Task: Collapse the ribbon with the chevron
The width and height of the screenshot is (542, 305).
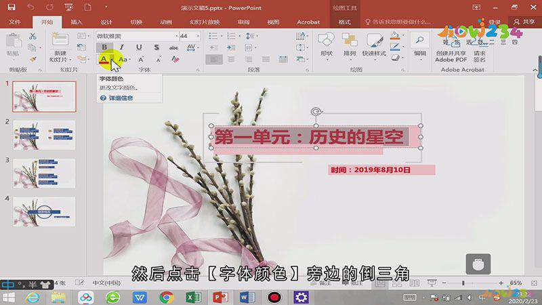Action: 535,70
